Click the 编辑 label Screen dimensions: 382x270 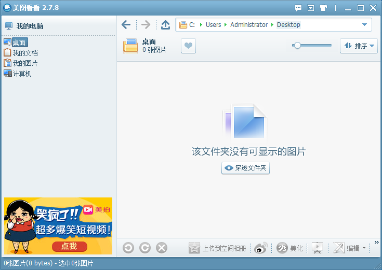[353, 248]
